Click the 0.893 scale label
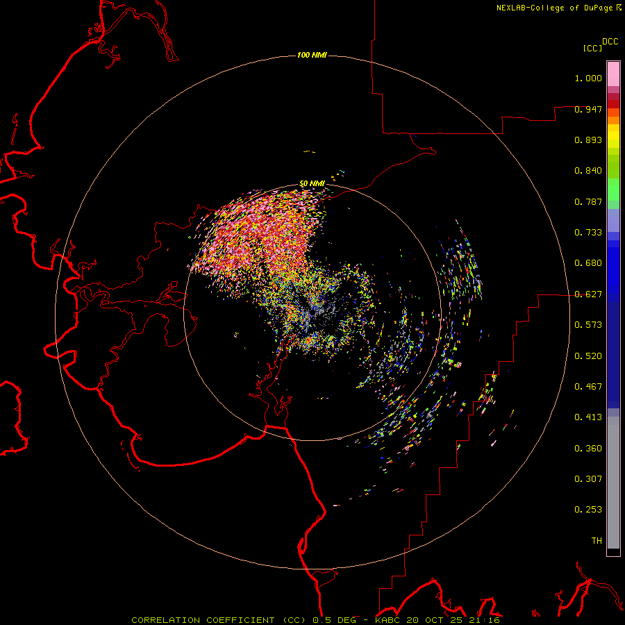The width and height of the screenshot is (625, 625). point(588,140)
